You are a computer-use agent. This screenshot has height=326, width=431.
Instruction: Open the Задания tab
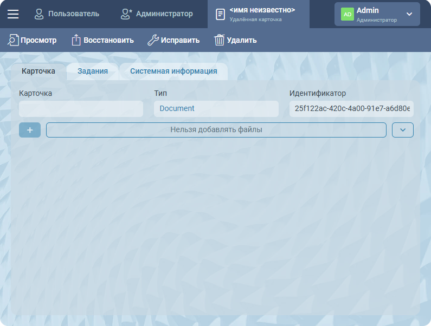pyautogui.click(x=92, y=71)
